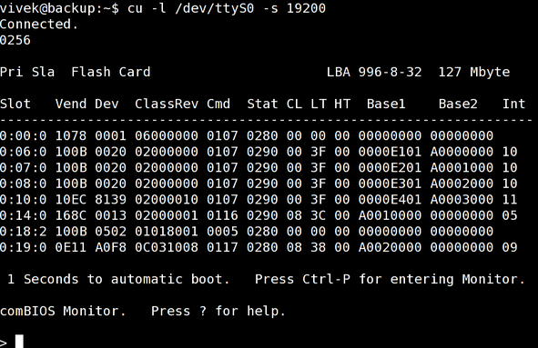This screenshot has width=538, height=348.
Task: Select slot '0:08:0' row label
Action: (24, 184)
